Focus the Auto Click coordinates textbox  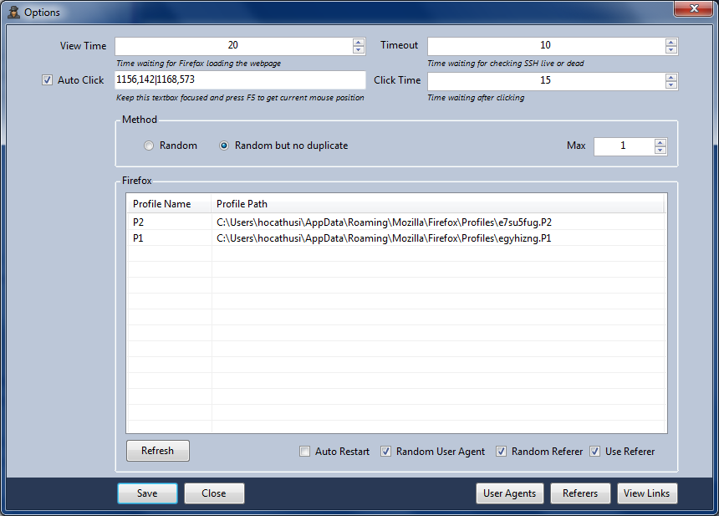click(240, 79)
